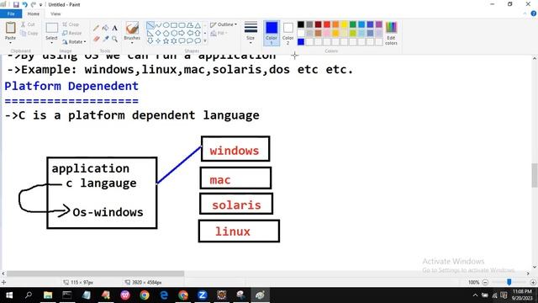Image resolution: width=538 pixels, height=303 pixels.
Task: Click the Paste clipboard icon
Action: [x=10, y=28]
